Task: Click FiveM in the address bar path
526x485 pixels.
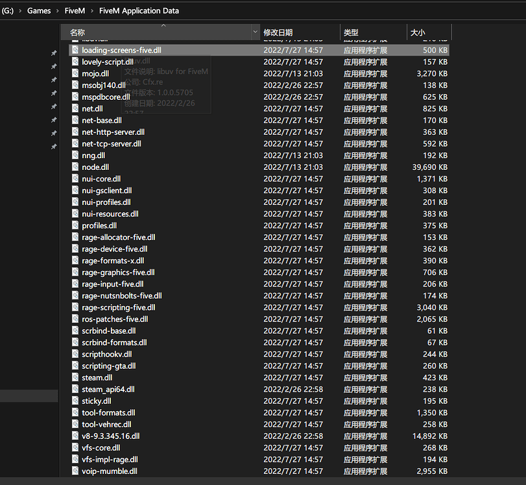Action: [73, 10]
